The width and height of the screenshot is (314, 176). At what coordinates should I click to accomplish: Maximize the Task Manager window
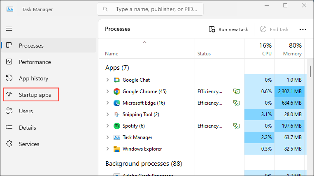pyautogui.click(x=285, y=6)
